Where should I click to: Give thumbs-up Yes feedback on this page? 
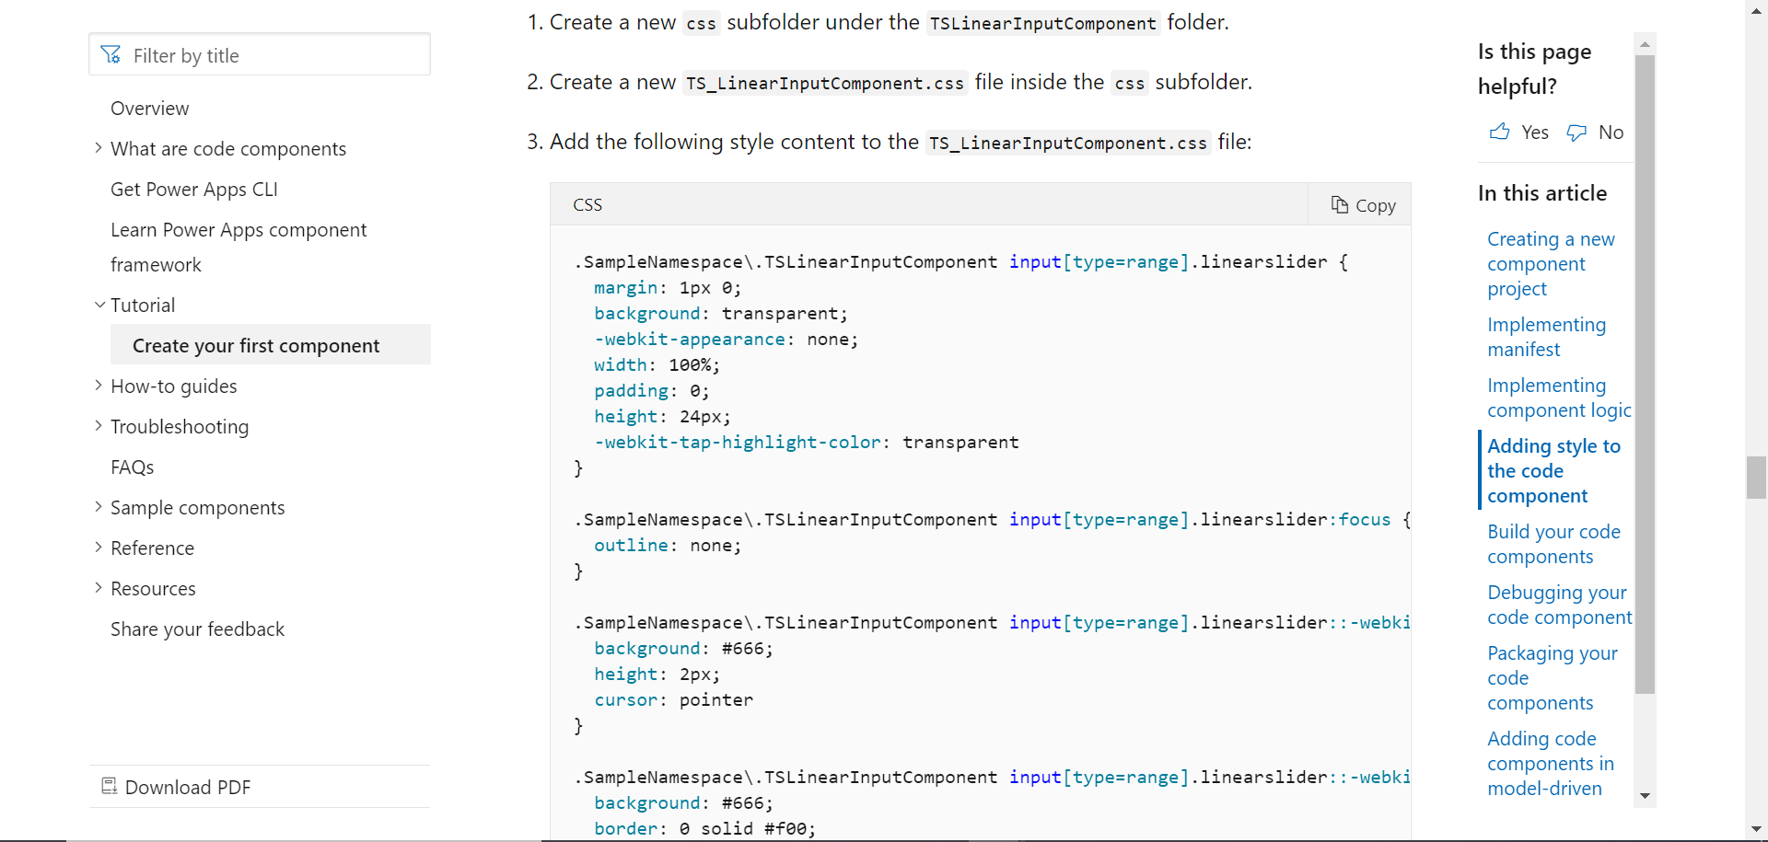(1518, 132)
